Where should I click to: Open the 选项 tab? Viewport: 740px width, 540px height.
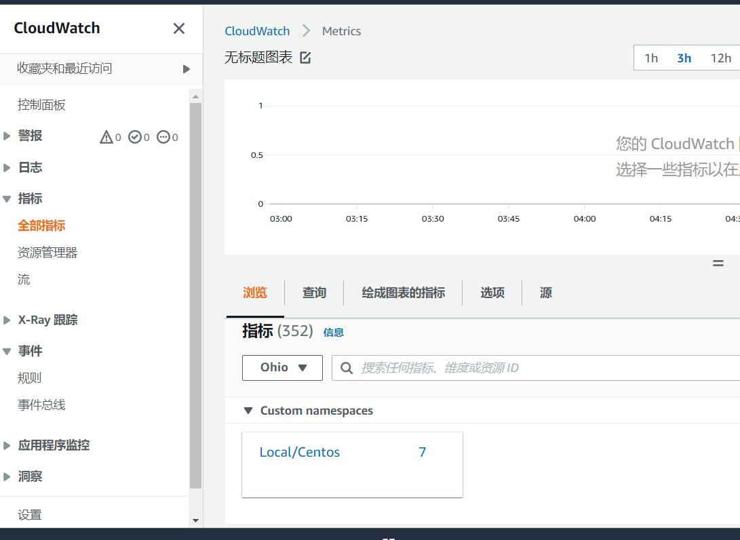pyautogui.click(x=492, y=293)
